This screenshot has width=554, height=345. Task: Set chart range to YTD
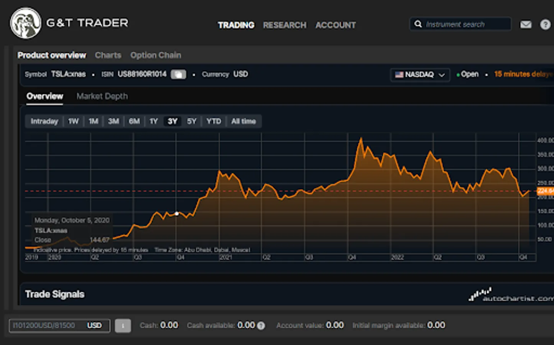214,121
